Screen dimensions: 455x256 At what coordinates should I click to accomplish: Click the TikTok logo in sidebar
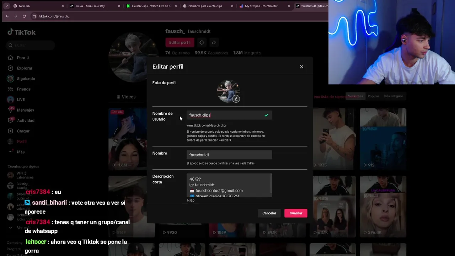[22, 32]
